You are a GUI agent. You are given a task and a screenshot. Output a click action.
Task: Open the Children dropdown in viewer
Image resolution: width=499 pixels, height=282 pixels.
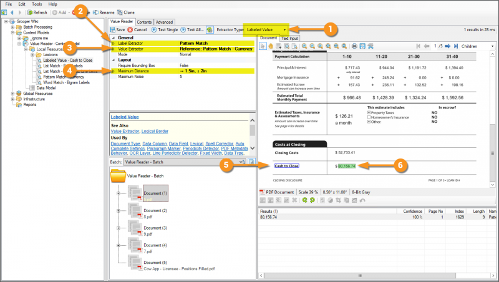tap(478, 46)
